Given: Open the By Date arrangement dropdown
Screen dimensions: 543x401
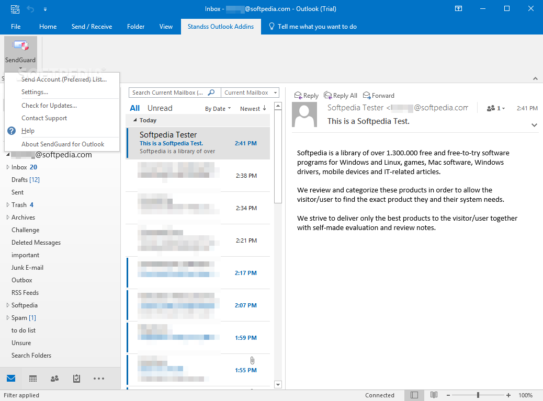Looking at the screenshot, I should tap(218, 109).
